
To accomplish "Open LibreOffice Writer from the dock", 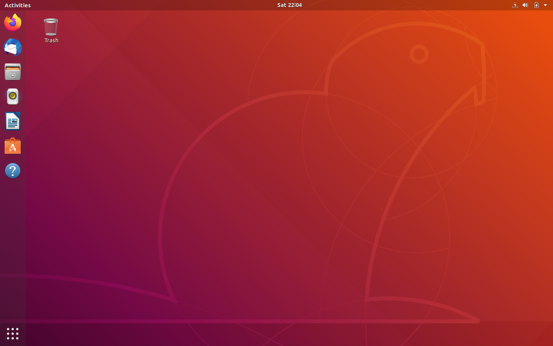I will (x=13, y=121).
